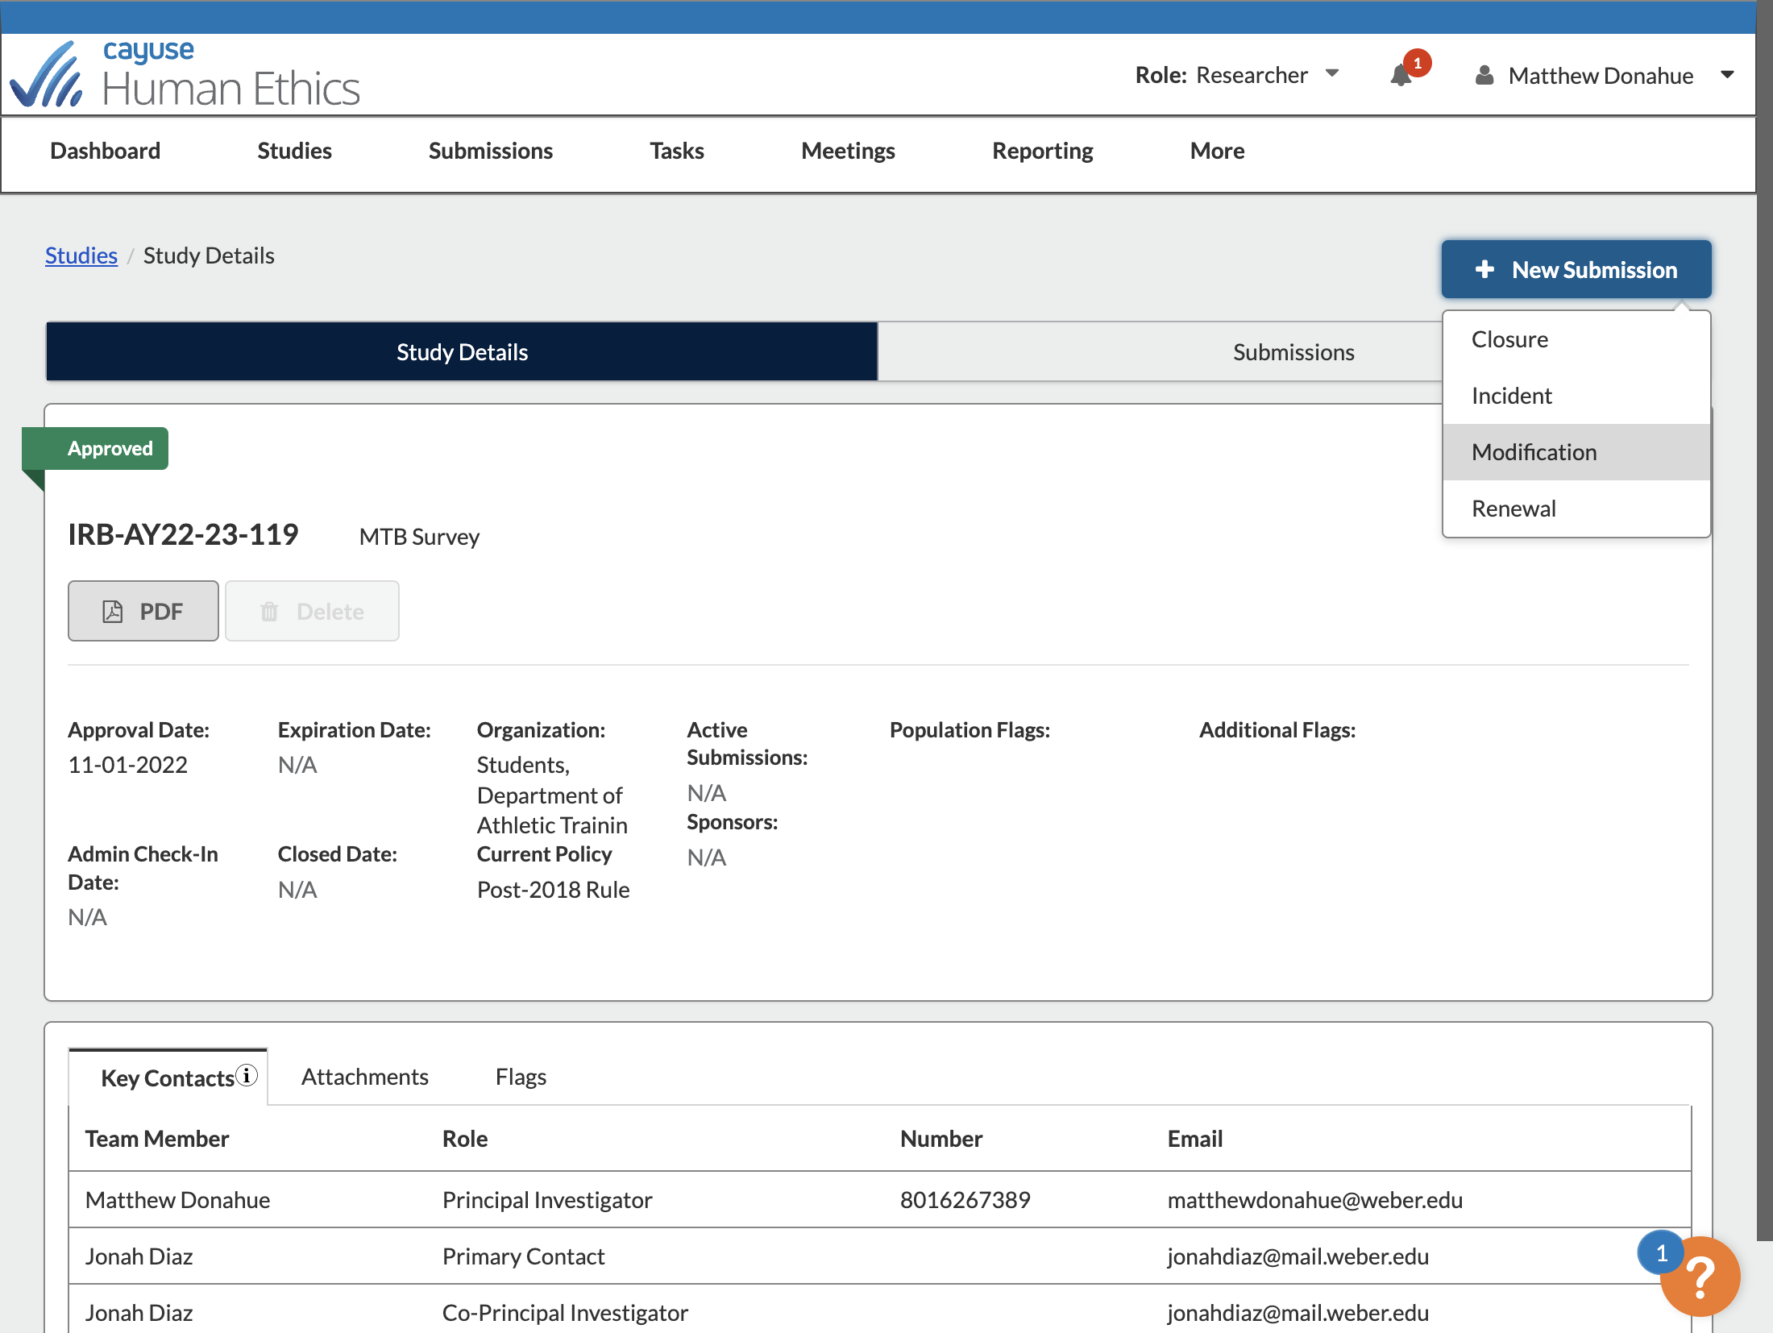Open the More navigation menu

(1217, 151)
